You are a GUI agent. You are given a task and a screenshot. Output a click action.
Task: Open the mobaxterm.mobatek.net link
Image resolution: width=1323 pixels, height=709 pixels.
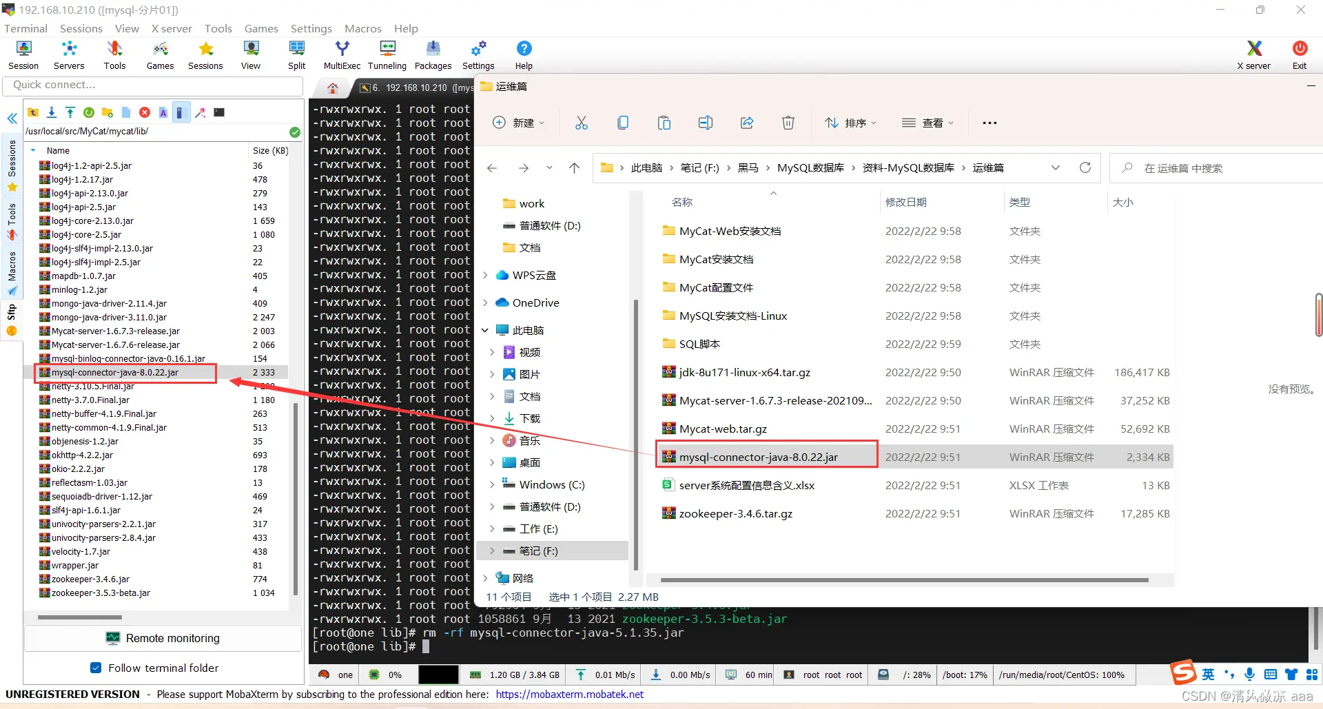[569, 694]
